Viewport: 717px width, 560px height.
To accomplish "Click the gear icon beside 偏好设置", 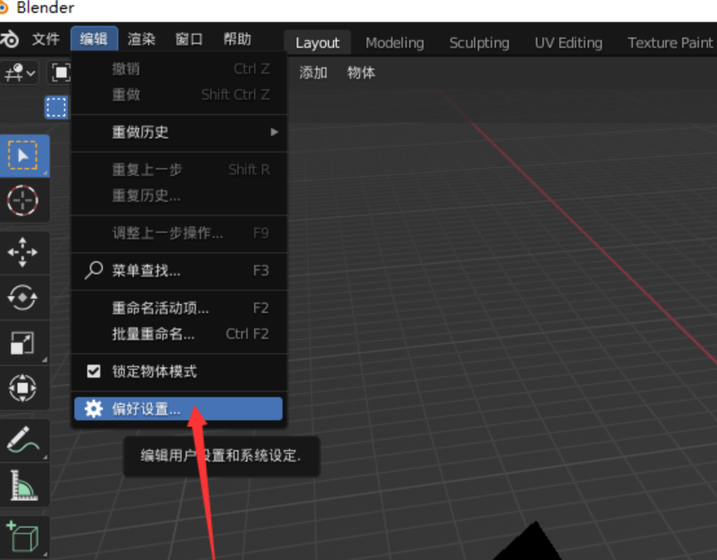I will coord(94,409).
